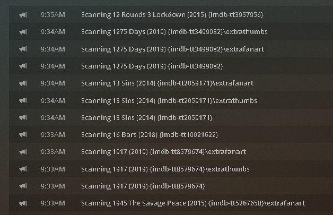Select Scanning 1917 extrathumbs log message
This screenshot has height=215, width=333.
(165, 169)
